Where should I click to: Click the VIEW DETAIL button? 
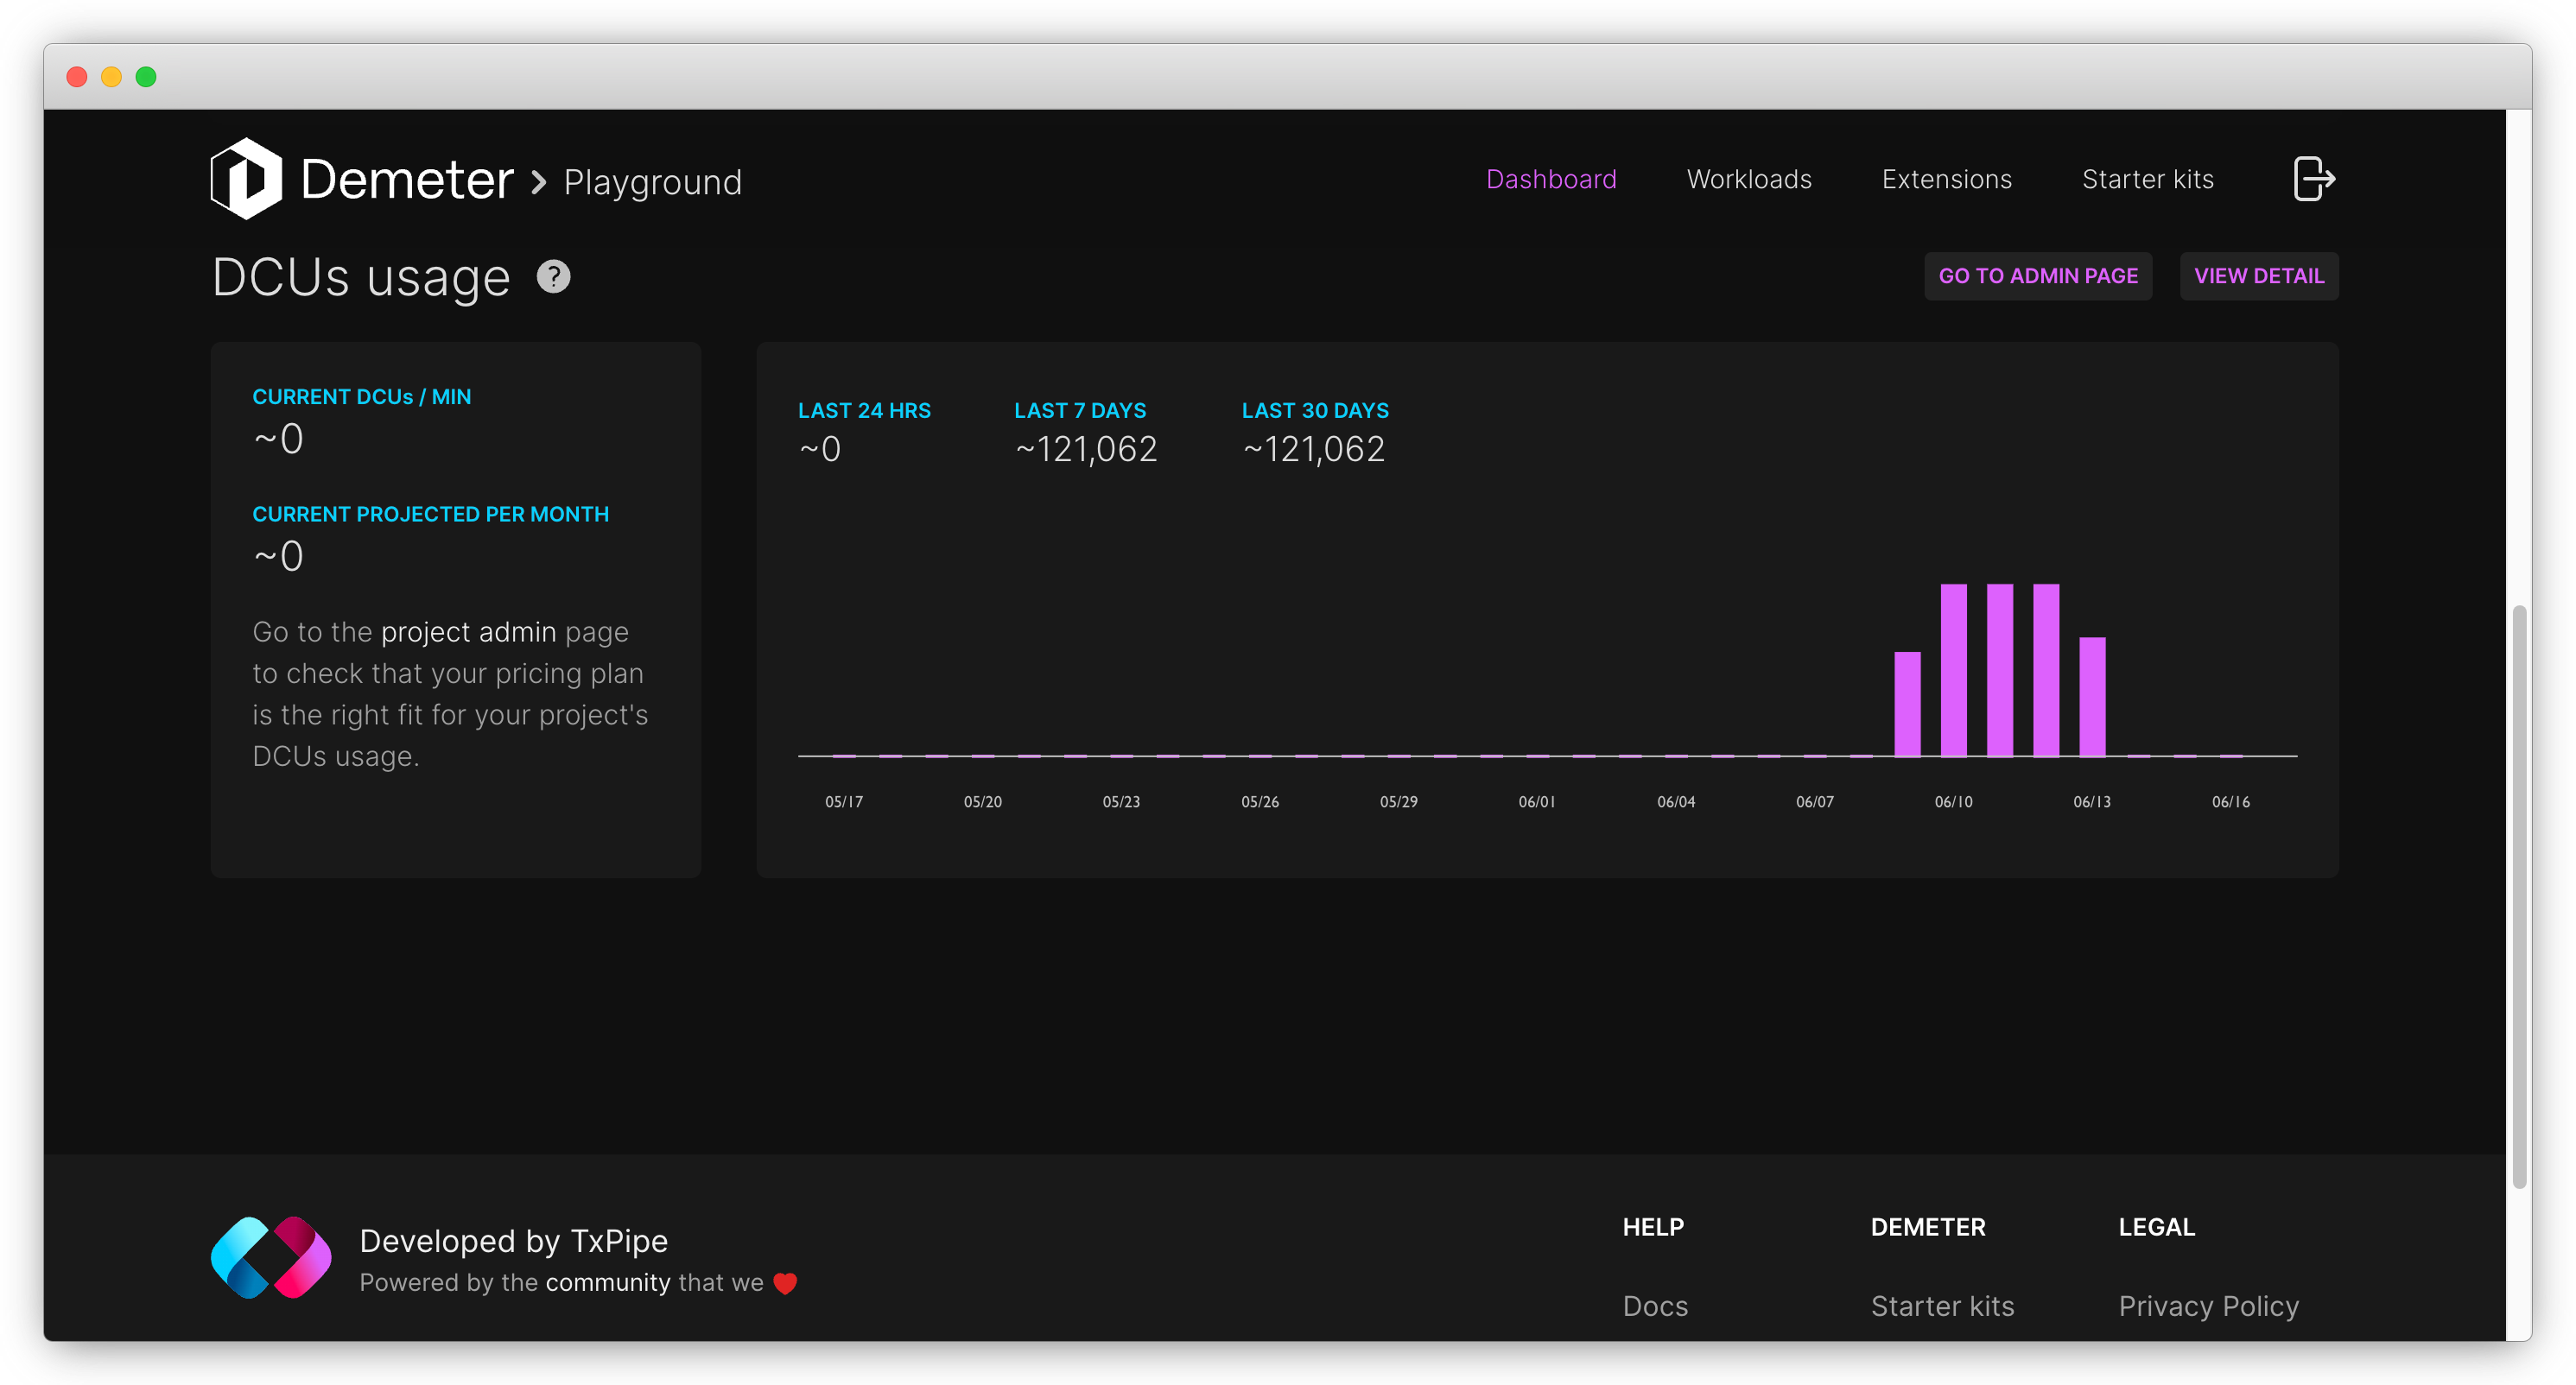[2259, 275]
